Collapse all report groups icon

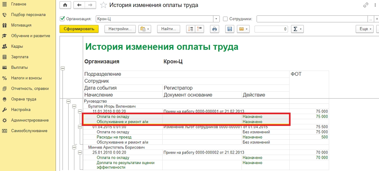[200, 29]
